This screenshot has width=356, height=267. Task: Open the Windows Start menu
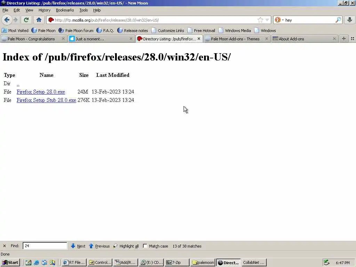[10, 263]
